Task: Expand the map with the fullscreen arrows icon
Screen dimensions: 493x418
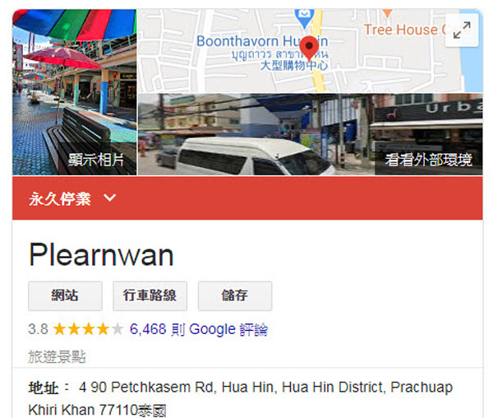Action: coord(462,30)
